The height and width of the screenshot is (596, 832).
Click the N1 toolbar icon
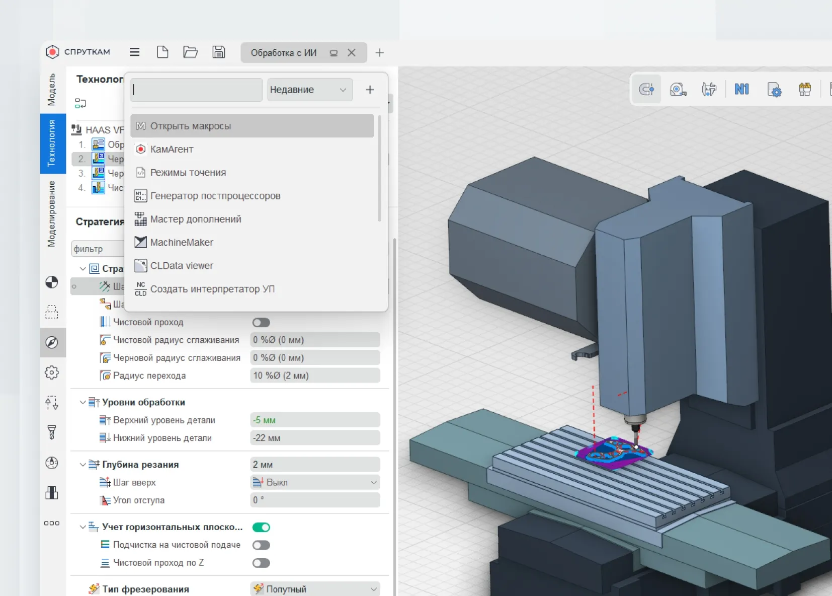click(741, 90)
